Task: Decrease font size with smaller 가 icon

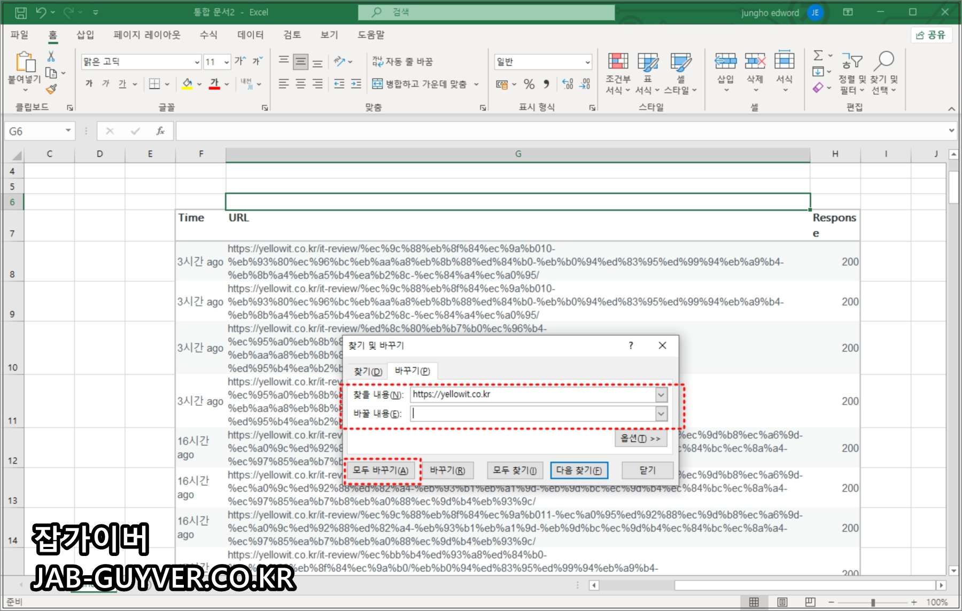Action: point(258,61)
